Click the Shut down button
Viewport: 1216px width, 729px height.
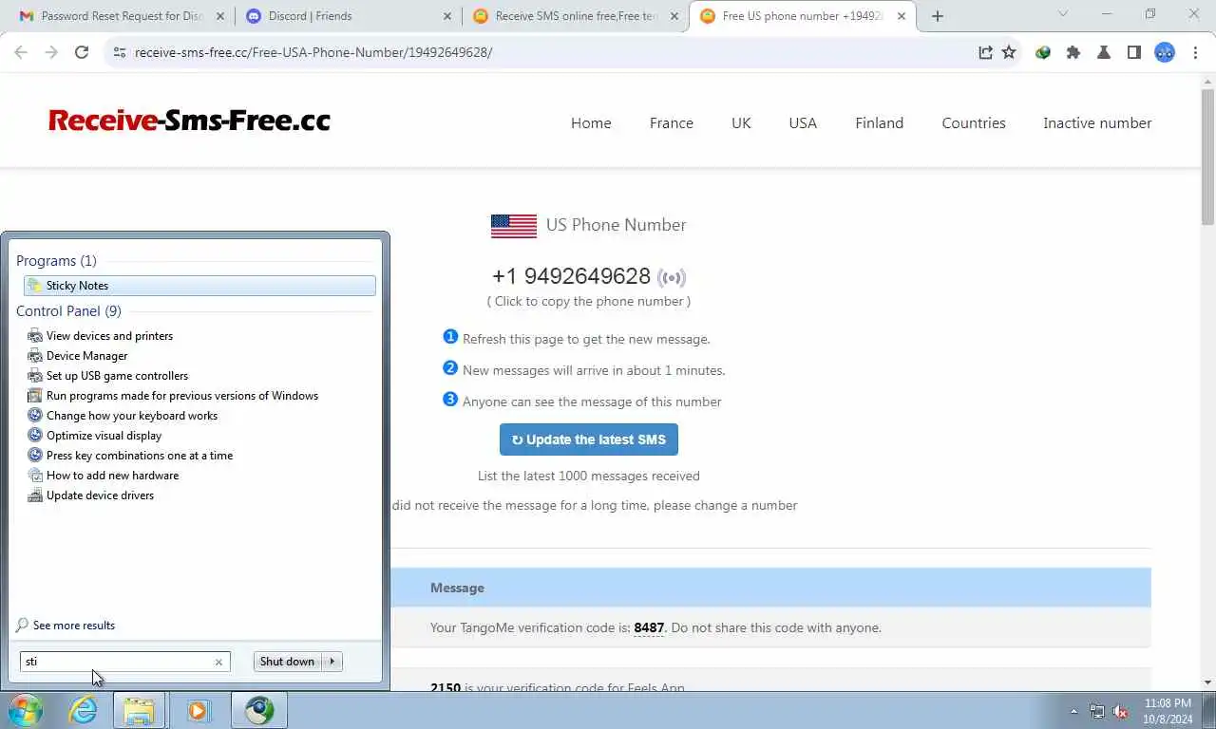pos(287,662)
